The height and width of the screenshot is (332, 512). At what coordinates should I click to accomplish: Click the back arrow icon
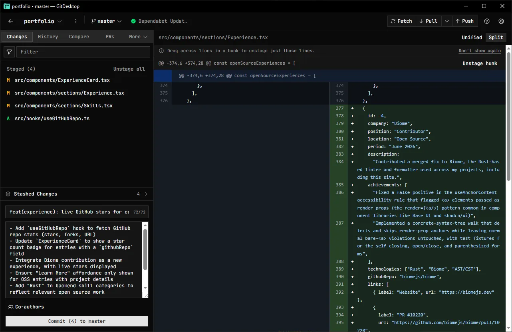[11, 21]
